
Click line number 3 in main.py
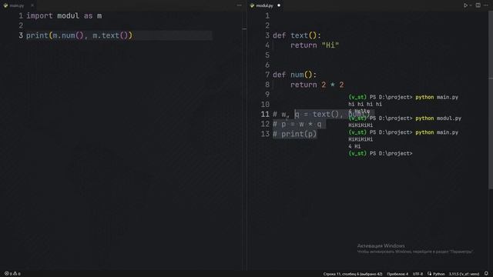pyautogui.click(x=21, y=35)
